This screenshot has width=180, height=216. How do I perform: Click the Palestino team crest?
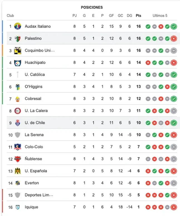click(18, 38)
